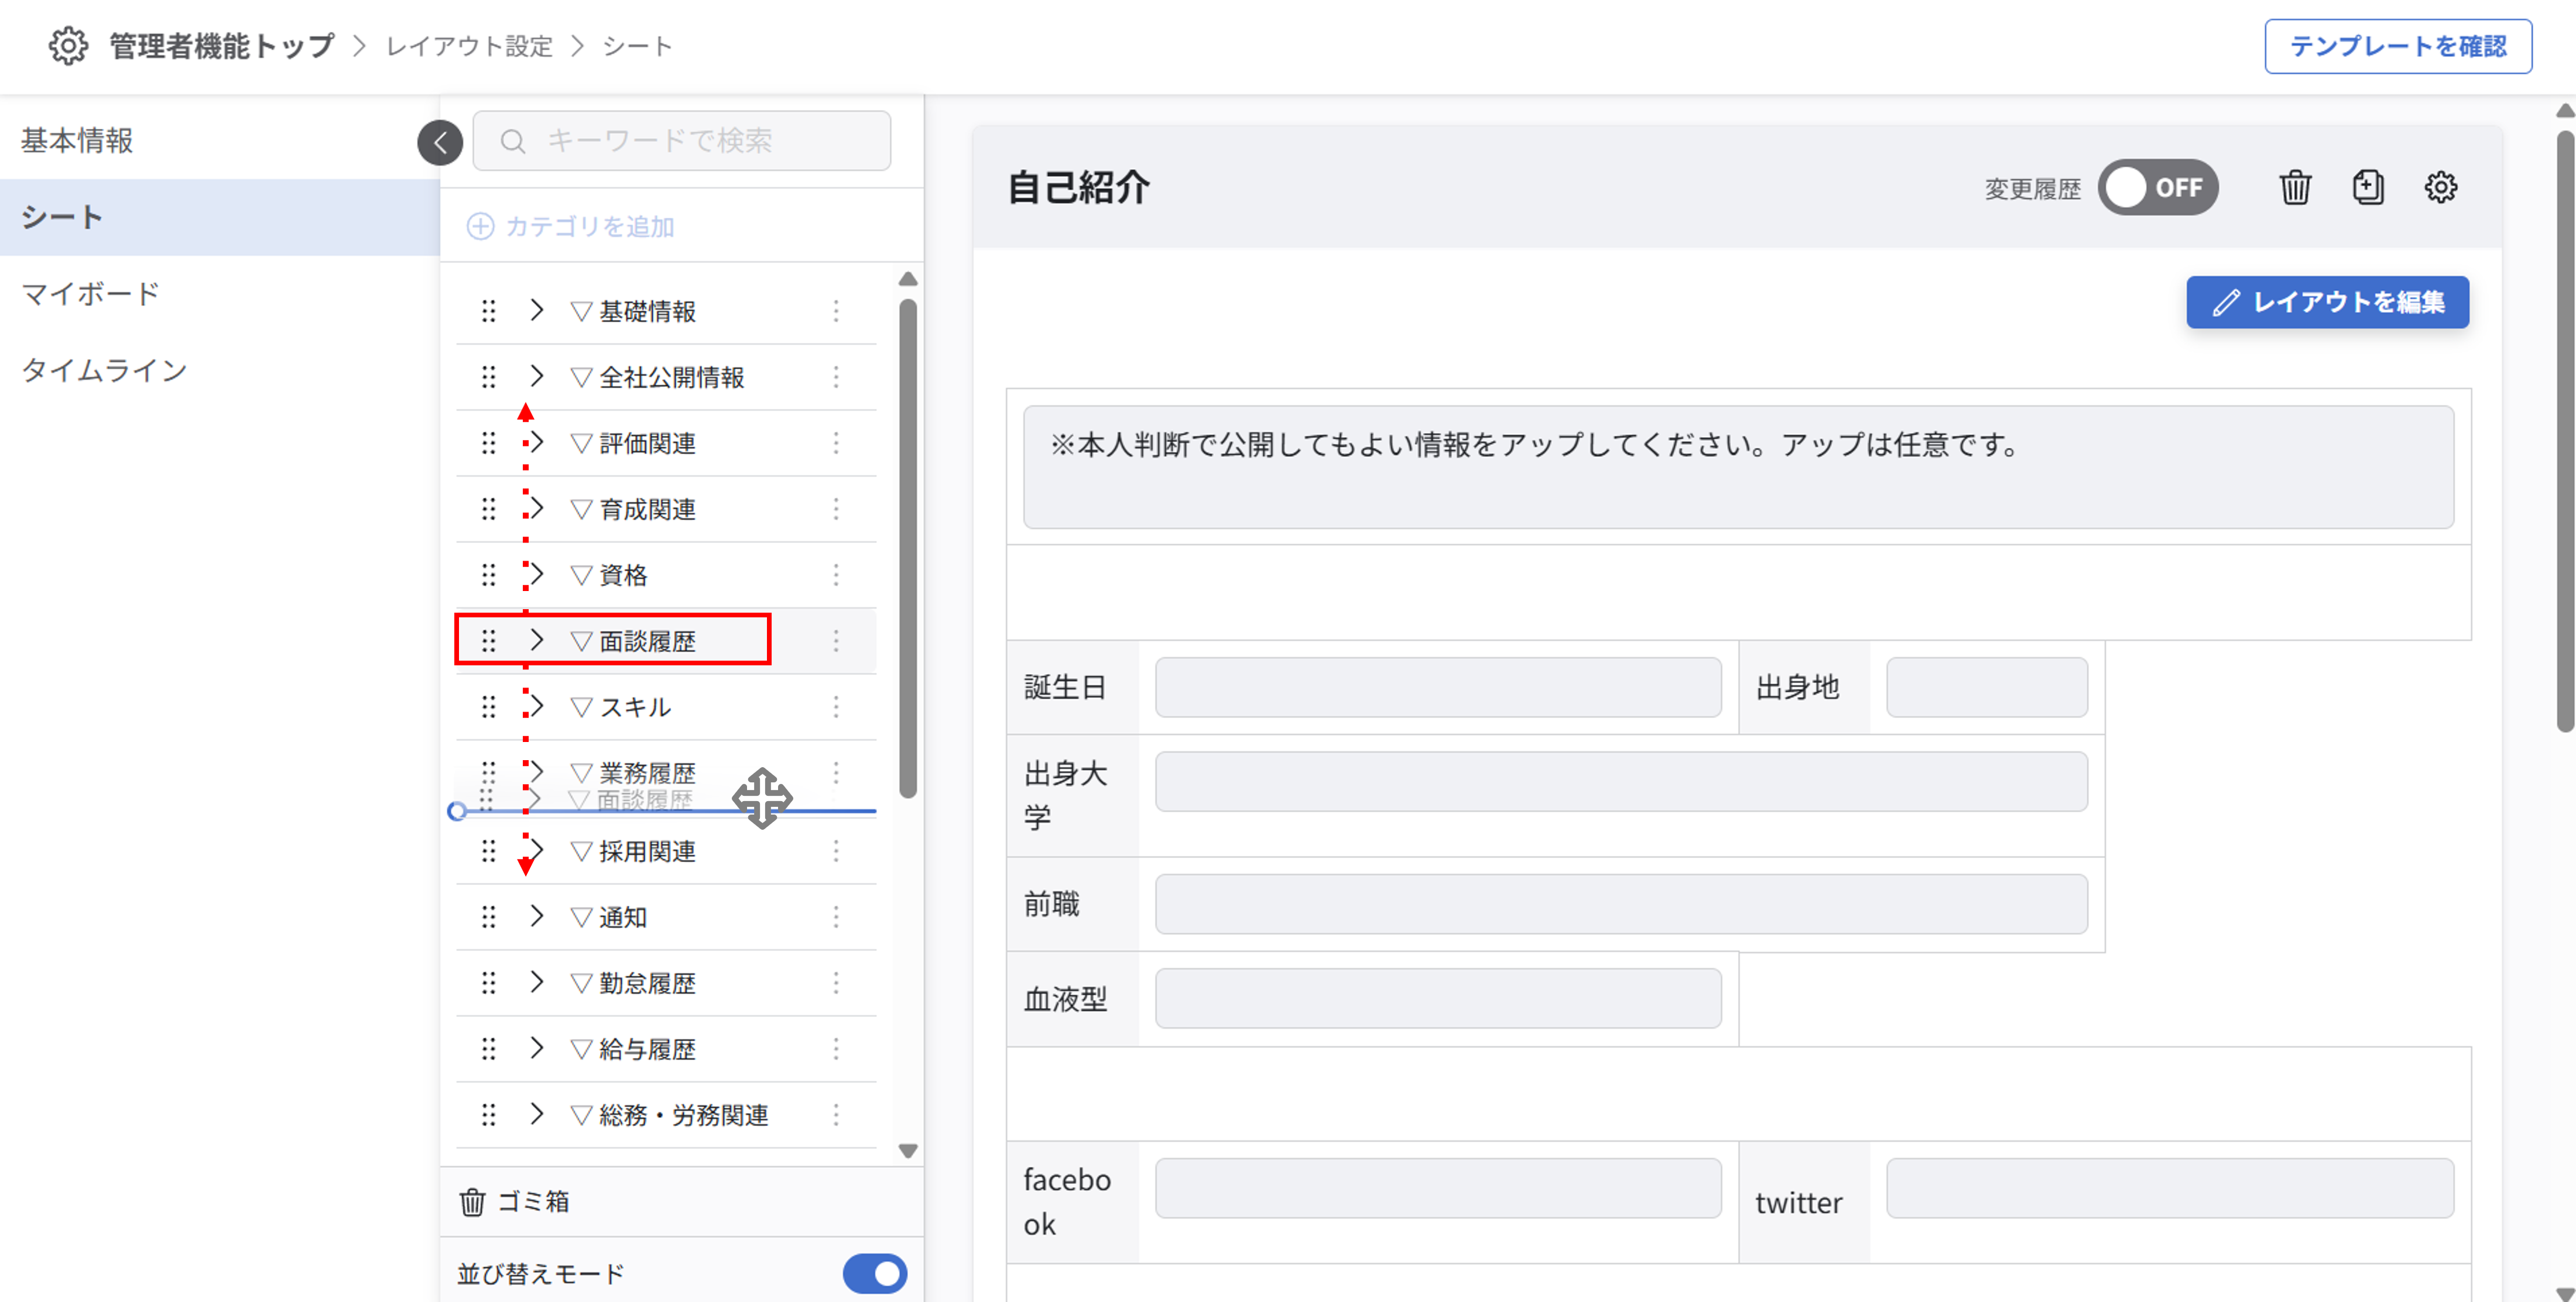Click the category list scroll-down arrow
2576x1302 pixels.
click(908, 1151)
